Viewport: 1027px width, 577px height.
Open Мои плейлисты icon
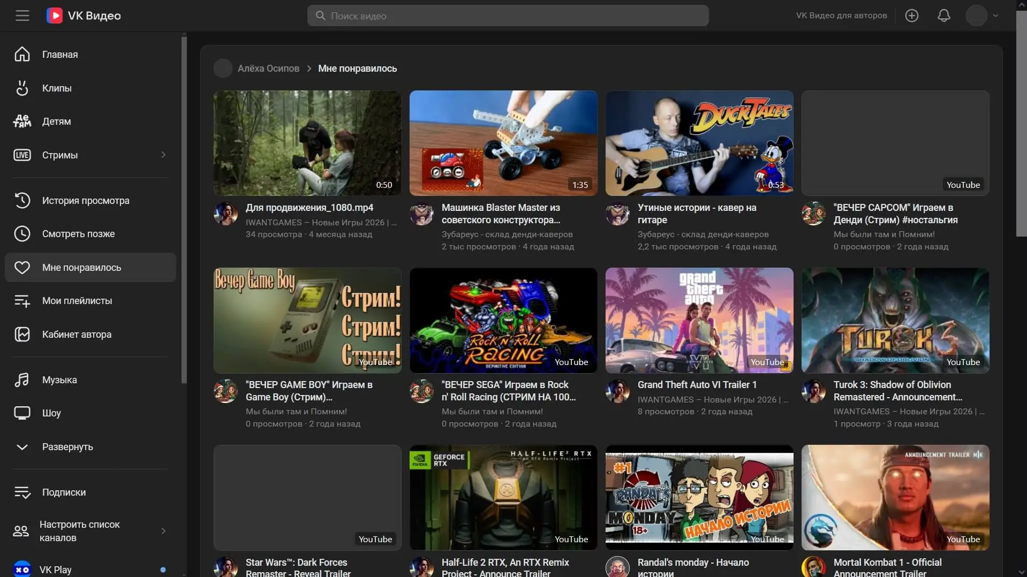(22, 300)
